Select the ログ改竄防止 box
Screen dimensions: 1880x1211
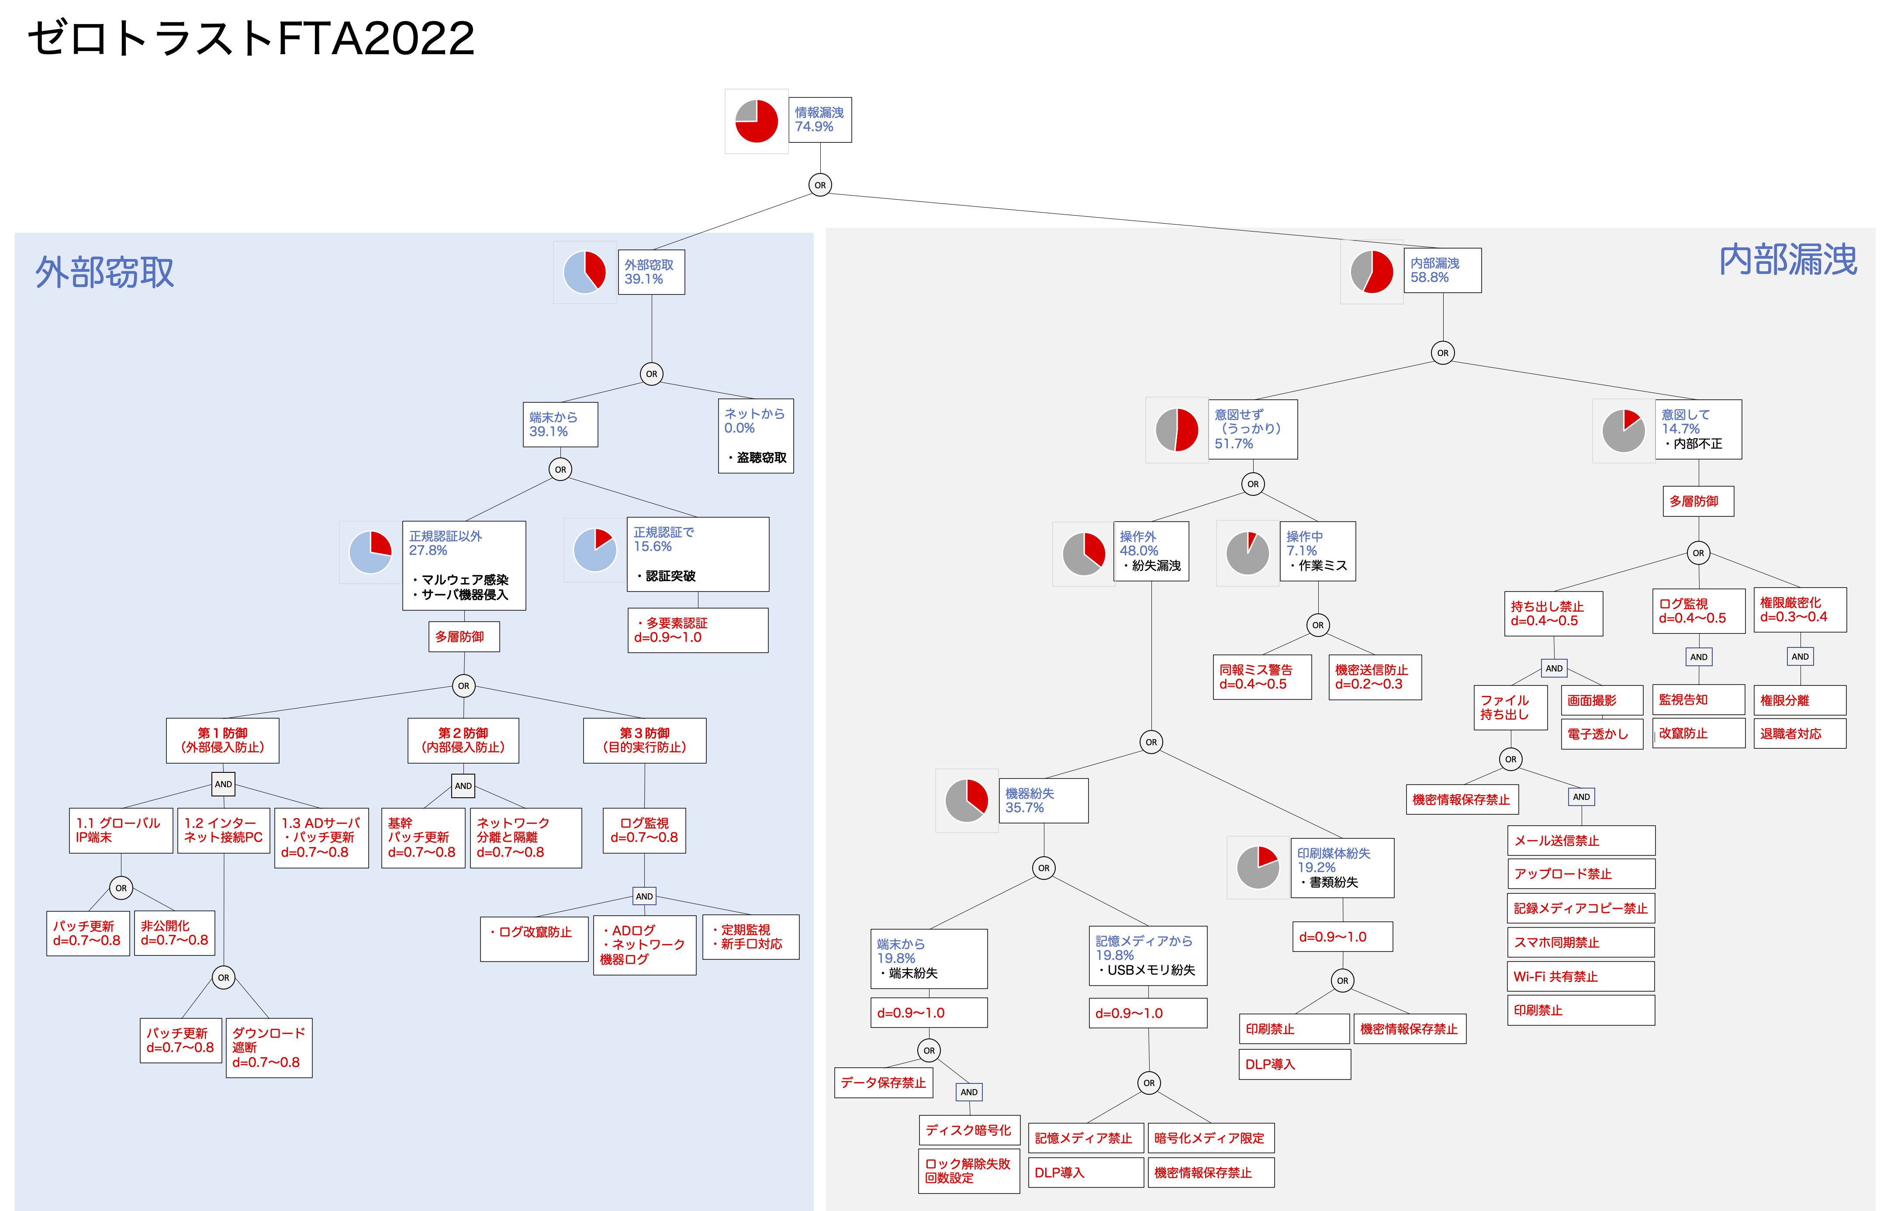534,939
